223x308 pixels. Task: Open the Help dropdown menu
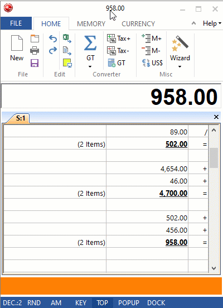212,23
